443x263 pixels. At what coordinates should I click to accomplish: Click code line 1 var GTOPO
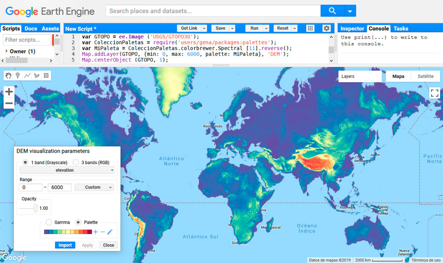click(140, 37)
